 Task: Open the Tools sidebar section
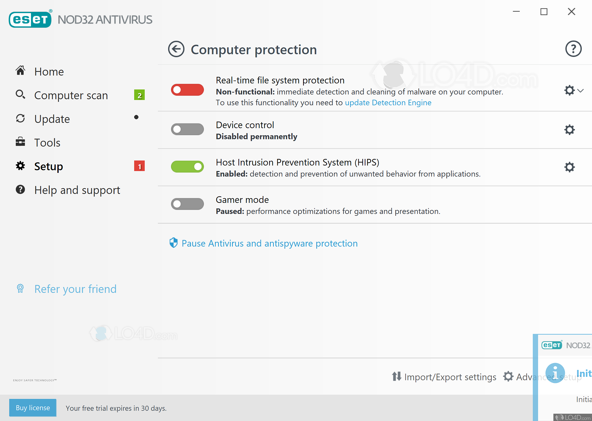(47, 143)
